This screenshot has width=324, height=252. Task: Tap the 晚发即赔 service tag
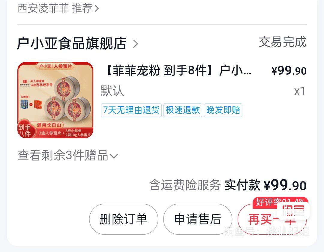pos(223,110)
